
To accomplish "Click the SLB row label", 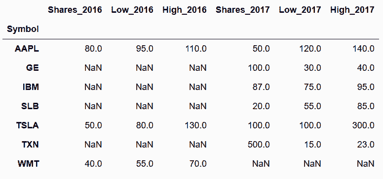I will coord(30,106).
